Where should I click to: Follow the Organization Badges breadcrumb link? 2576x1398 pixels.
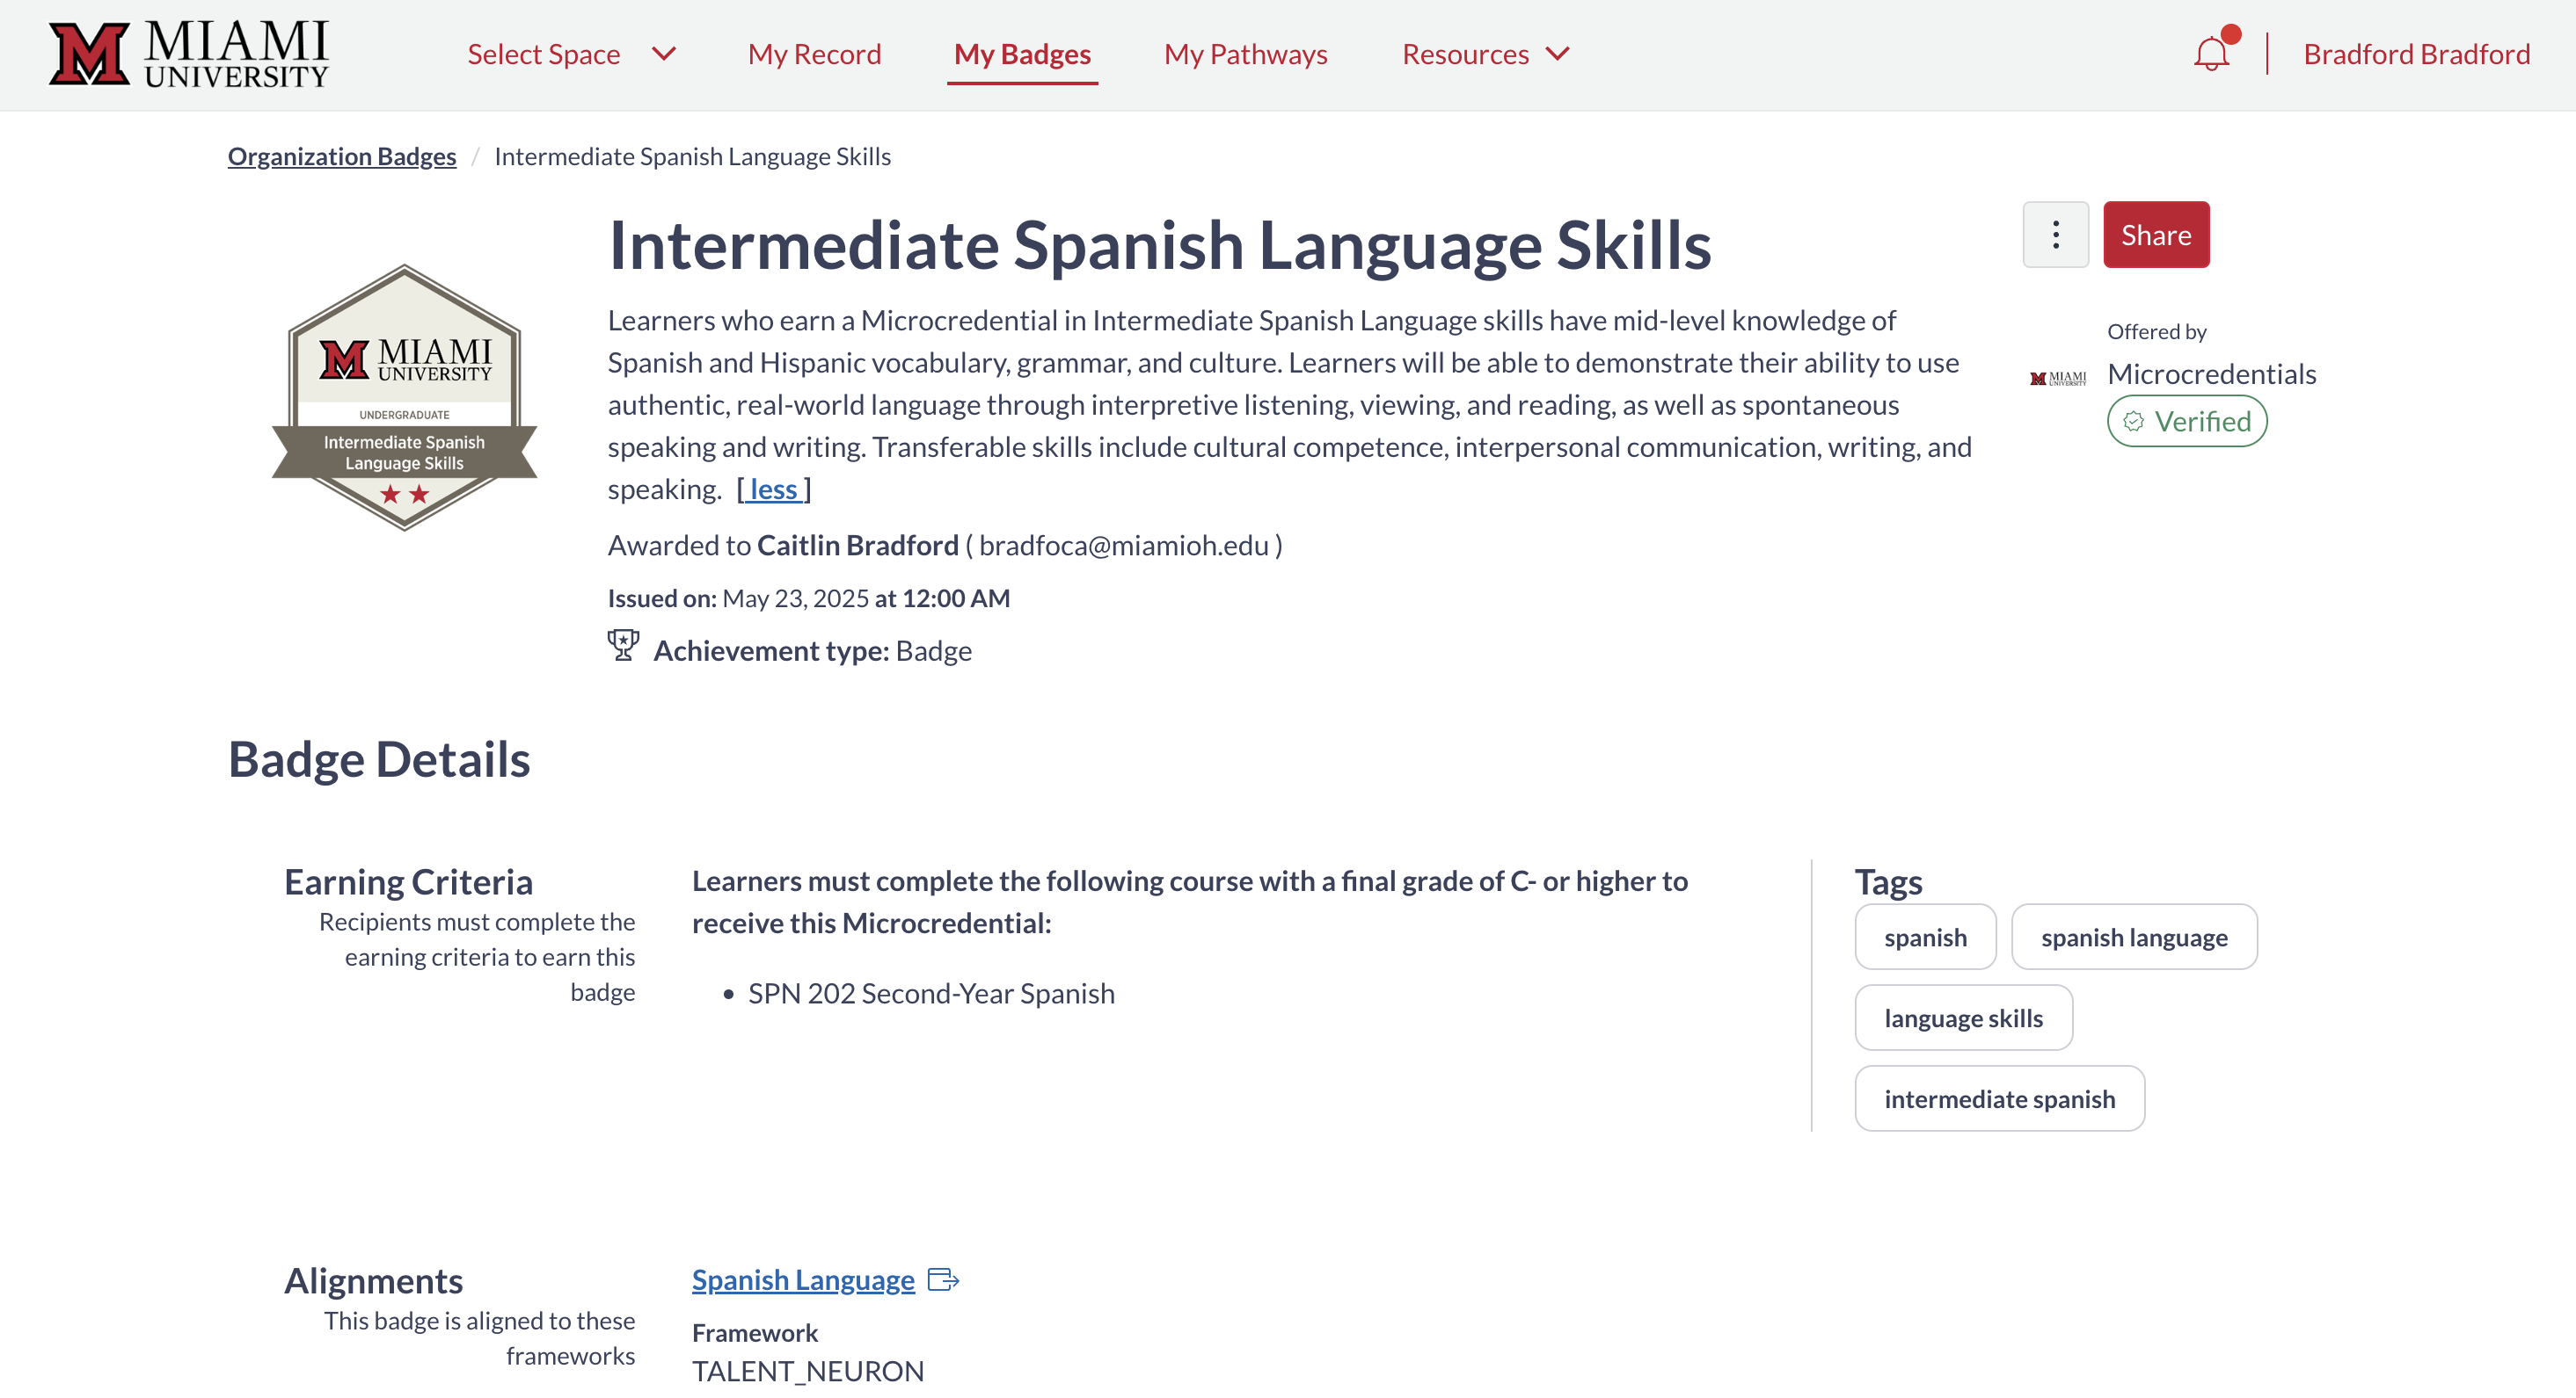pos(342,157)
